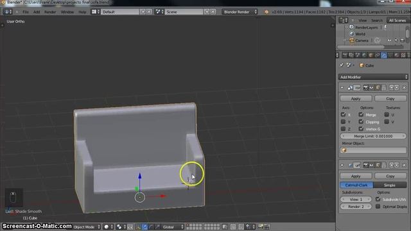Open the info editor type selector

point(7,12)
